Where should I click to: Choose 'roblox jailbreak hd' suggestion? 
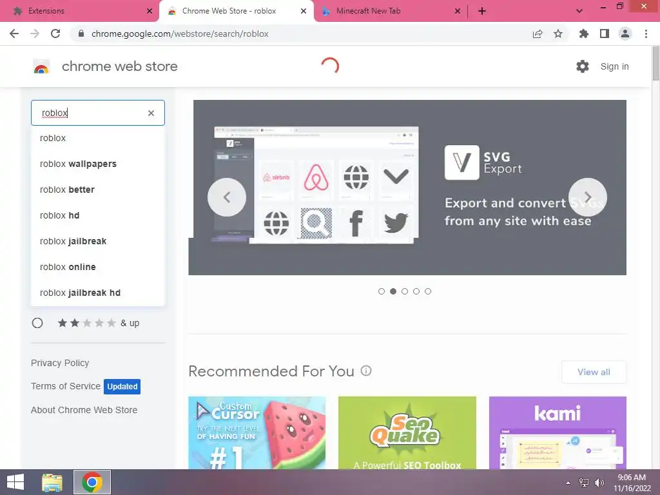coord(98,293)
